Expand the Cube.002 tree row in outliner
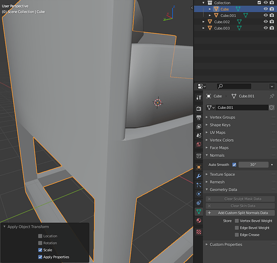 (x=203, y=22)
